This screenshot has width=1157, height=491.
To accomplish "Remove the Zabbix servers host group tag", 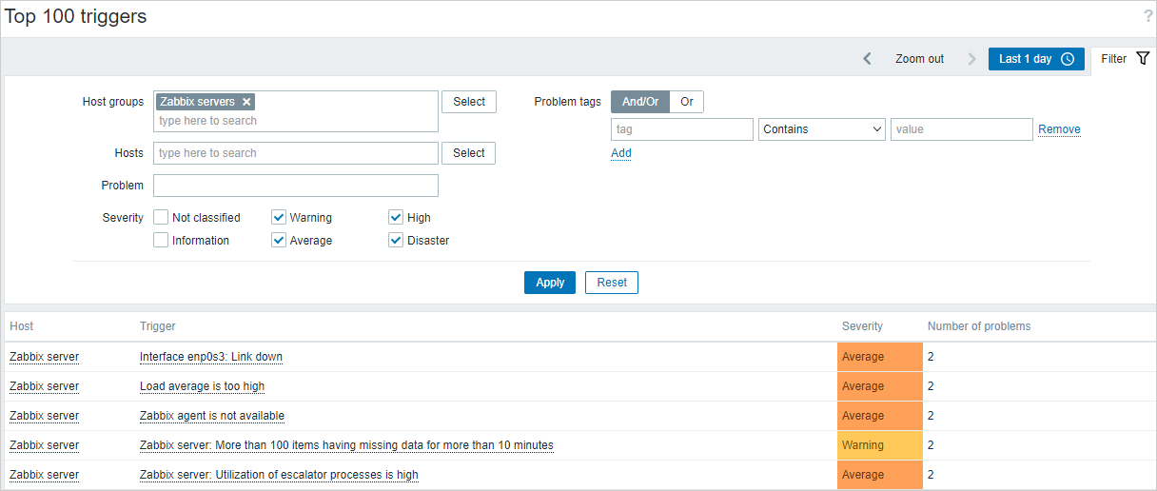I will pyautogui.click(x=246, y=102).
